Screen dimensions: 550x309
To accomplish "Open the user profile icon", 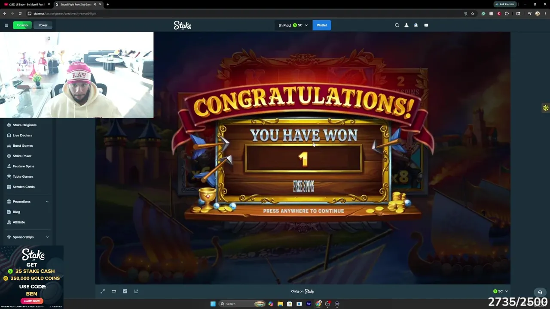I will click(406, 25).
